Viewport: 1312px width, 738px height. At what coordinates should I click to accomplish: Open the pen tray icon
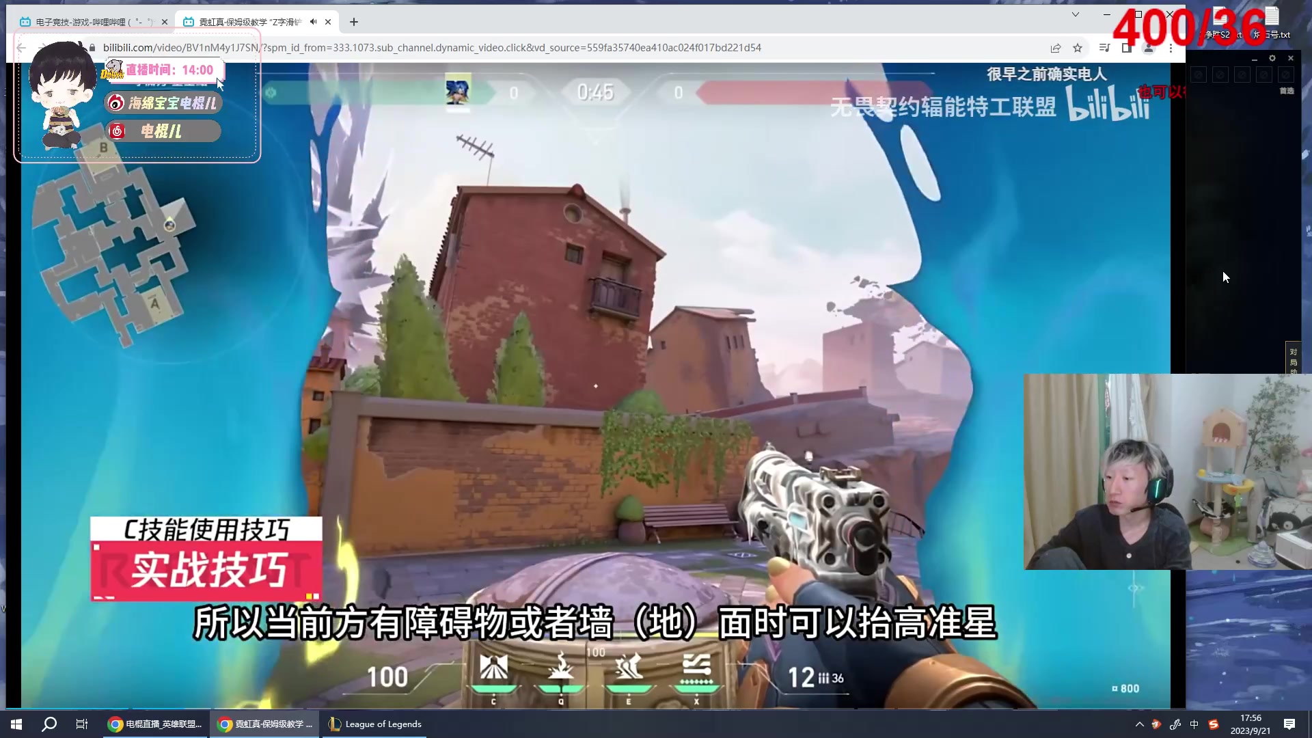[x=1175, y=724]
